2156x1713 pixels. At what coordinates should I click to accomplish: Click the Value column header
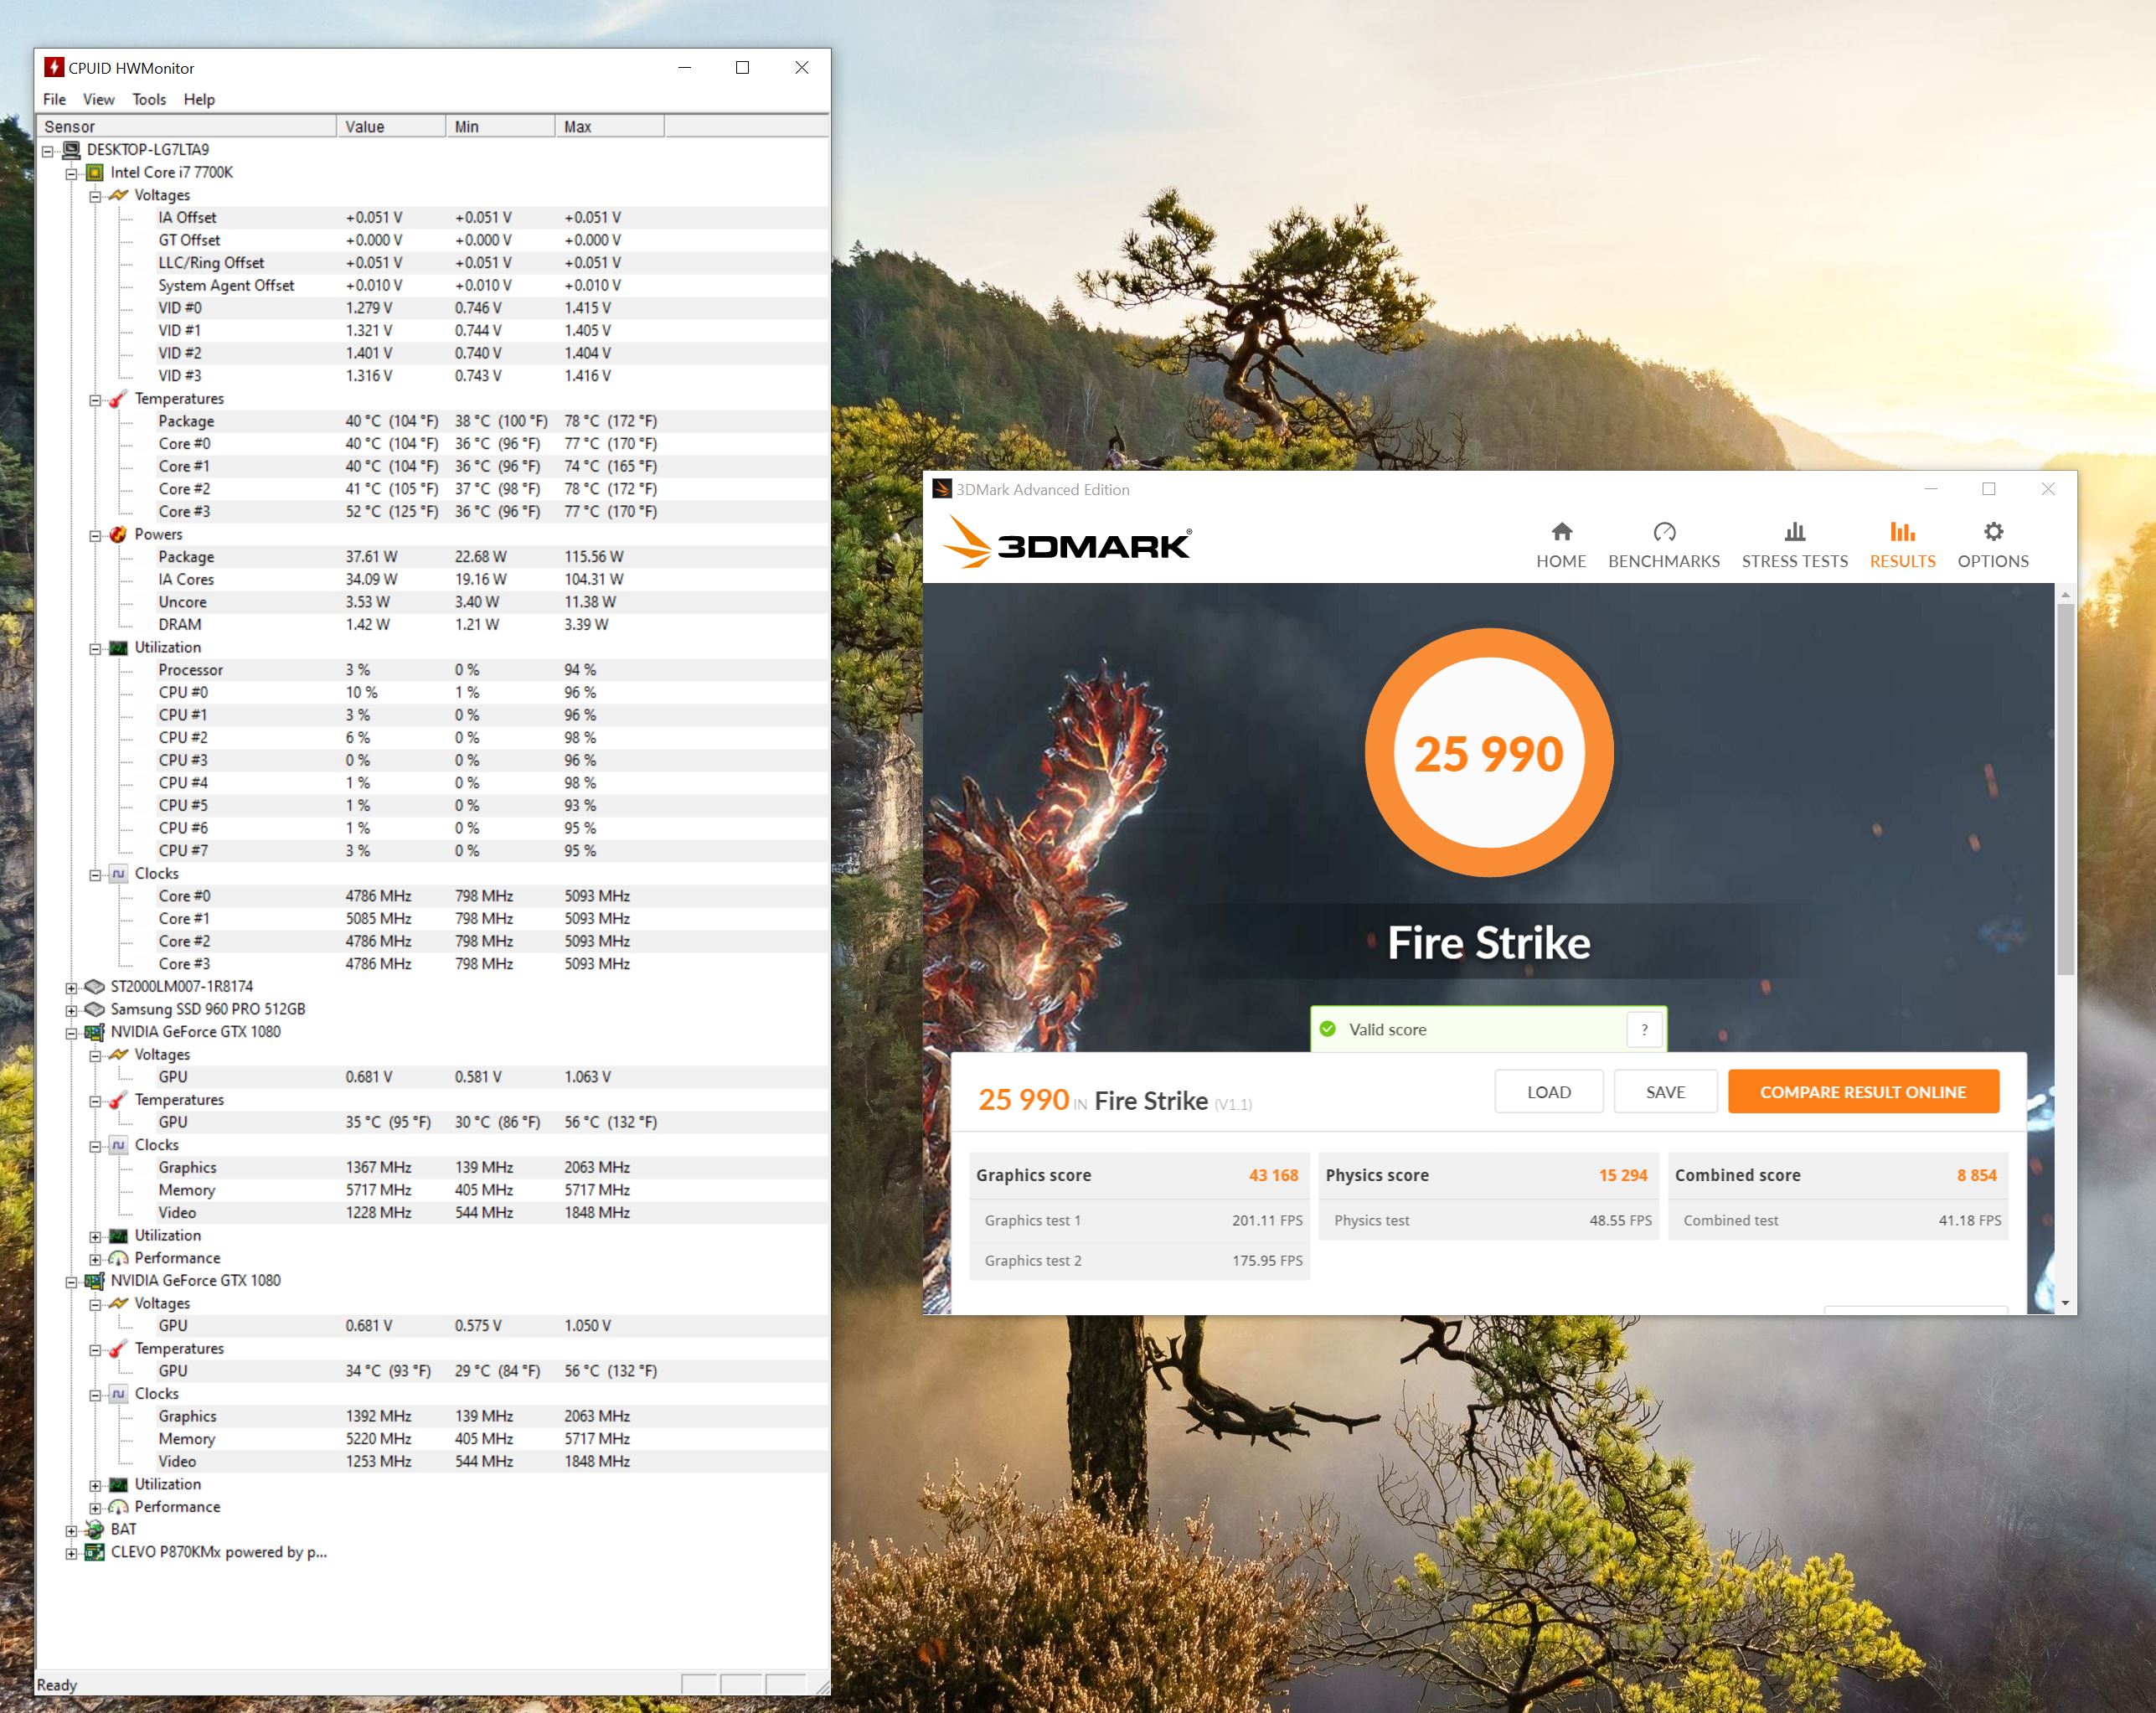tap(391, 126)
